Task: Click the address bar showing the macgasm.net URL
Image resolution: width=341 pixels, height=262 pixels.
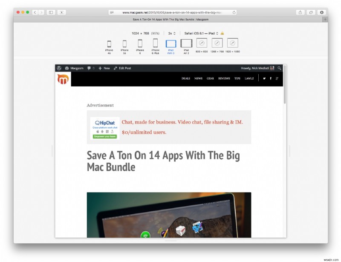Action: (170, 12)
